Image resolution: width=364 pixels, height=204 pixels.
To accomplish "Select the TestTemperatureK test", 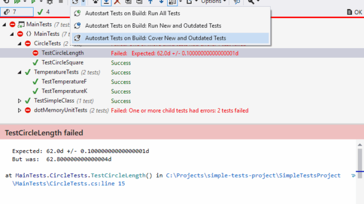I will coord(64,91).
